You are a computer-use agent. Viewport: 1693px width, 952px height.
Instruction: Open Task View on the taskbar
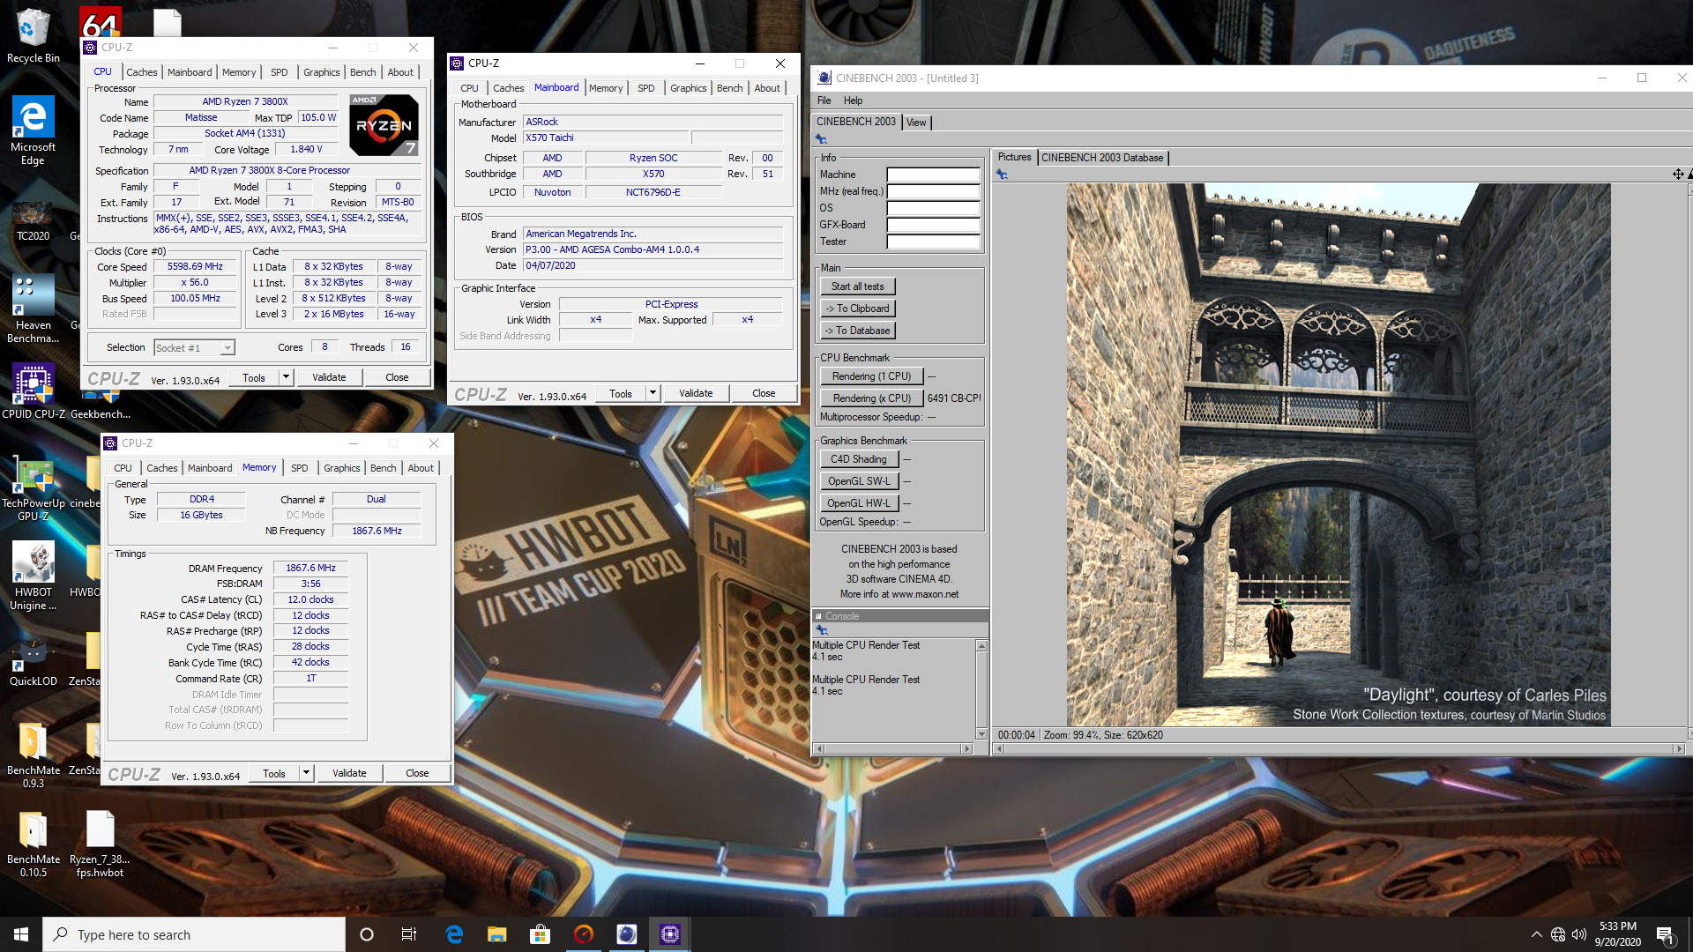coord(409,934)
